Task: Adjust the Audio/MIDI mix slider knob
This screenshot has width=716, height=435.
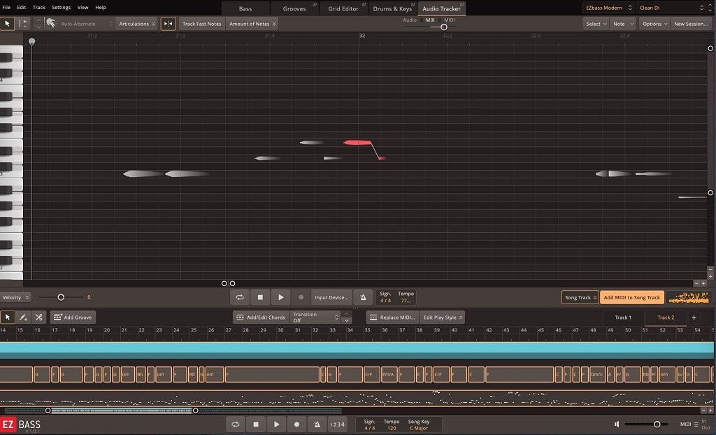Action: pos(443,27)
